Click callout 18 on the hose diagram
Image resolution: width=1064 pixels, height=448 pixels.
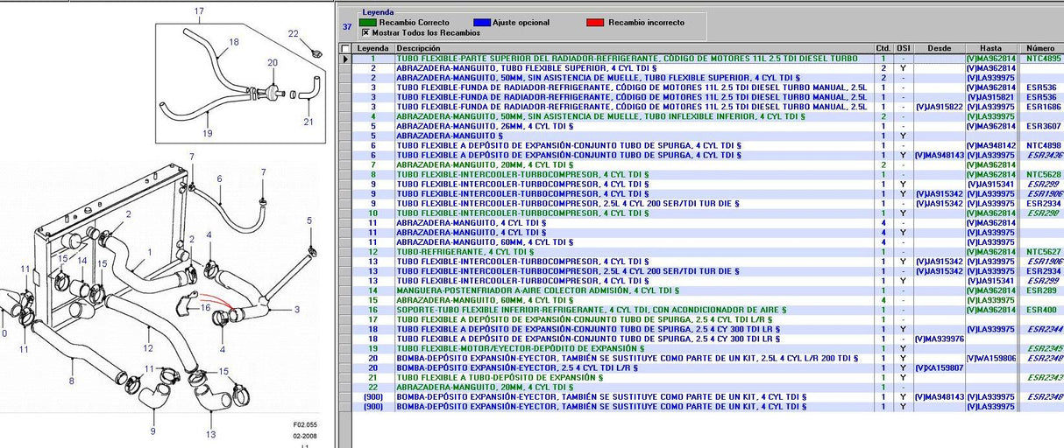click(234, 41)
